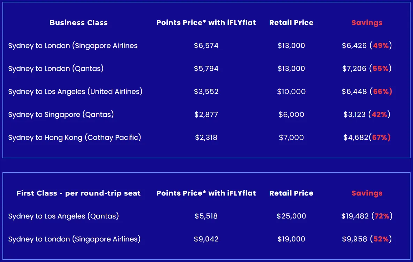
Task: Click the $3,123 (42%) savings cell
Action: coord(367,114)
